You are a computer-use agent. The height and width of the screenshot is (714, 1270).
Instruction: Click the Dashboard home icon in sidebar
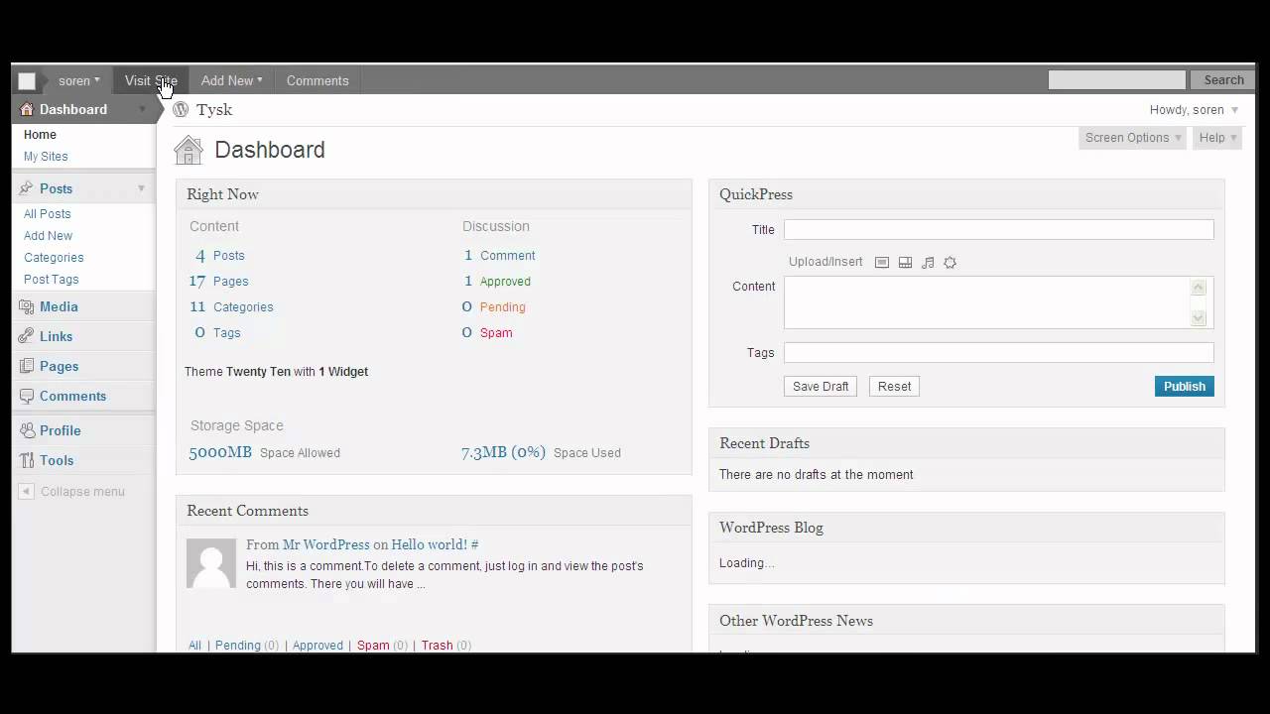pyautogui.click(x=27, y=109)
